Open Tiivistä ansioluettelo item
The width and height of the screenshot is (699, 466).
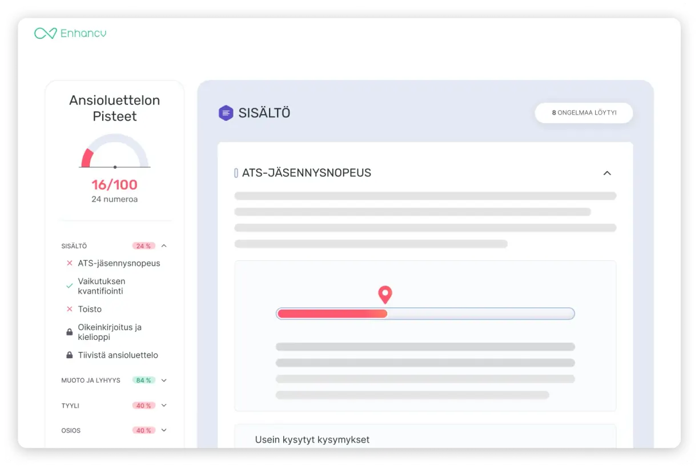tap(118, 355)
